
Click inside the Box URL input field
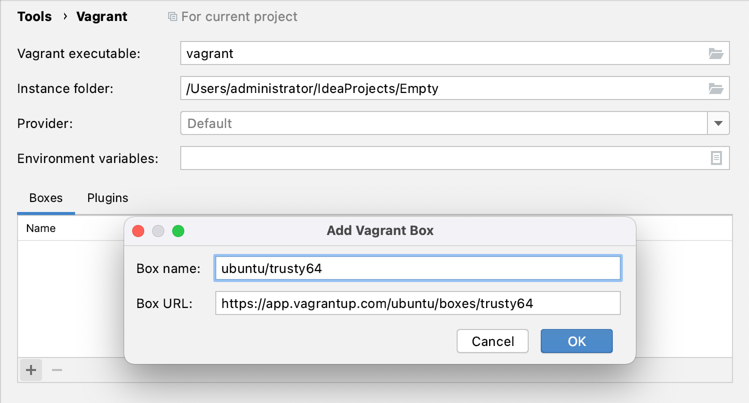[x=418, y=303]
